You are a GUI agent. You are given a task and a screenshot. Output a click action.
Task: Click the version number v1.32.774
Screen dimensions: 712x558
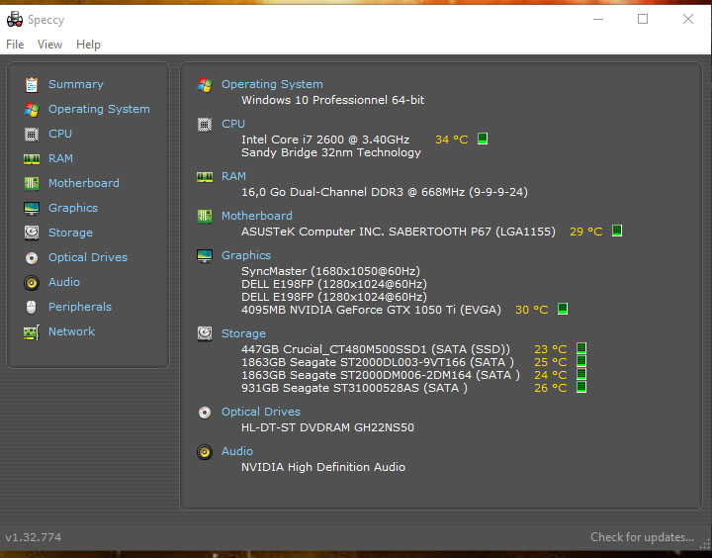coord(34,537)
